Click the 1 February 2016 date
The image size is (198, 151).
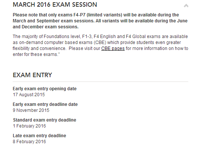[x=29, y=126]
